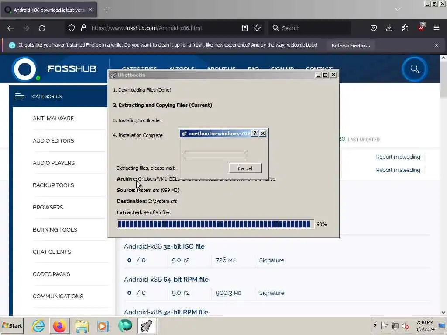The width and height of the screenshot is (447, 335).
Task: Go back with Firefox back arrow
Action: 10,28
